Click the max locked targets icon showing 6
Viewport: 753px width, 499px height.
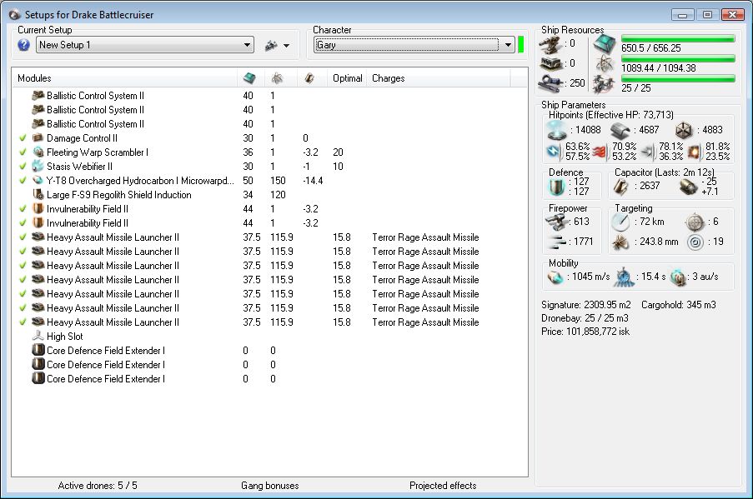click(x=695, y=222)
